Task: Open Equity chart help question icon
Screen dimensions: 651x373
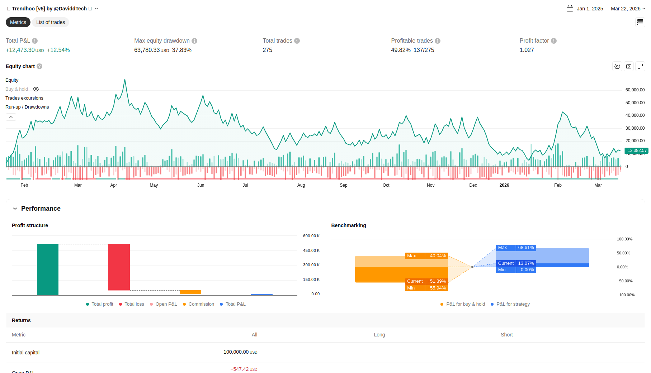Action: pos(39,66)
